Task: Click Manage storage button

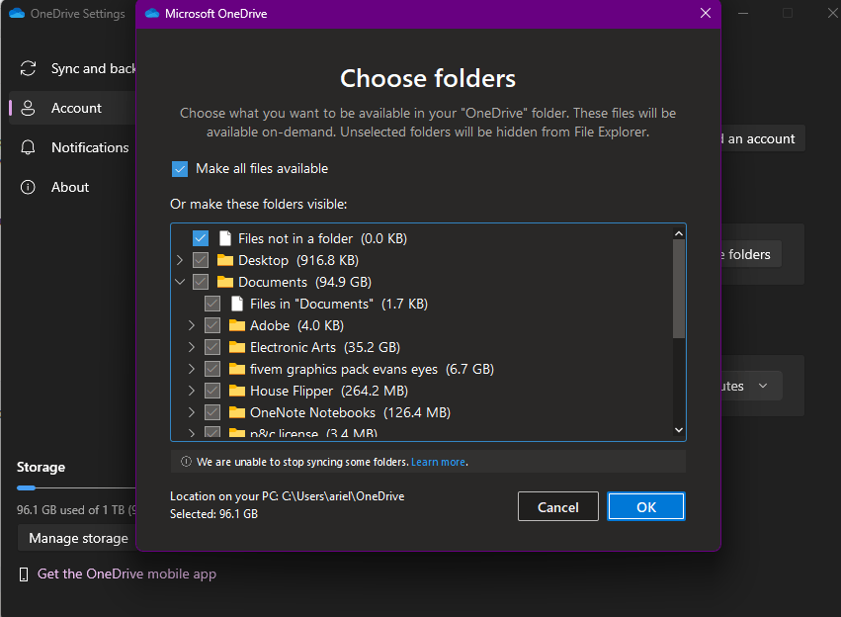Action: [x=78, y=538]
